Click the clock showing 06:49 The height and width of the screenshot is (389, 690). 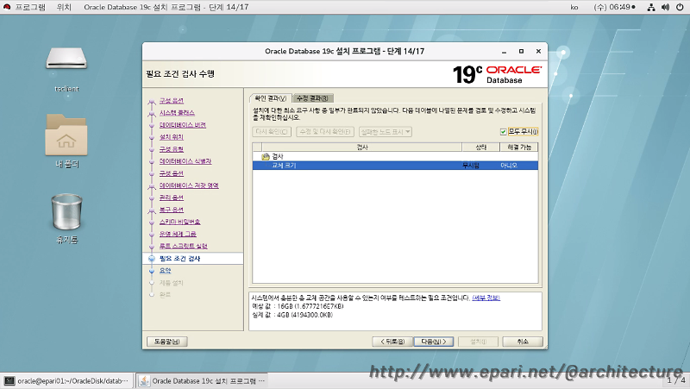coord(614,7)
